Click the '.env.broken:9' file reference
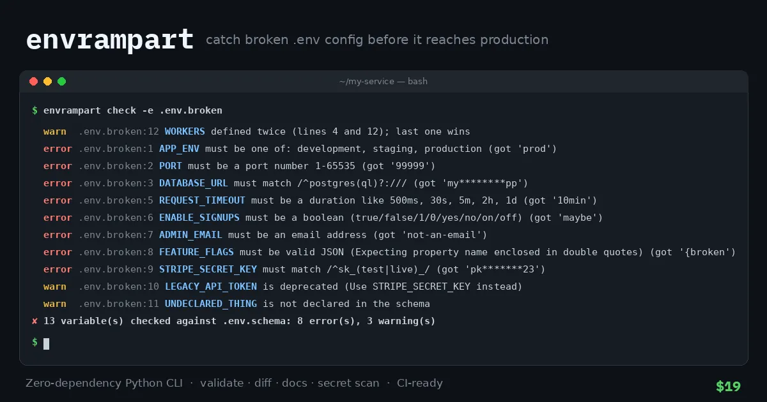The width and height of the screenshot is (767, 402). pos(116,269)
